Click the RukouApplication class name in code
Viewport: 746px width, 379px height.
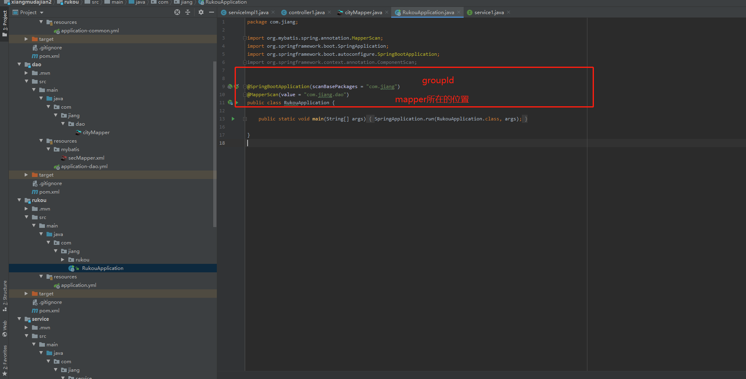306,103
